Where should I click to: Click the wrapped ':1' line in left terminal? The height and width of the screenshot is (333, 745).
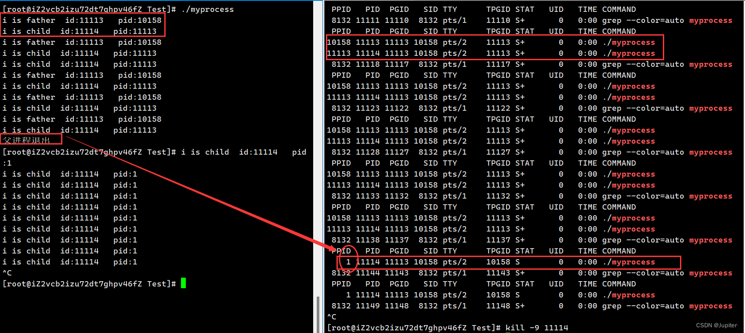(7, 163)
